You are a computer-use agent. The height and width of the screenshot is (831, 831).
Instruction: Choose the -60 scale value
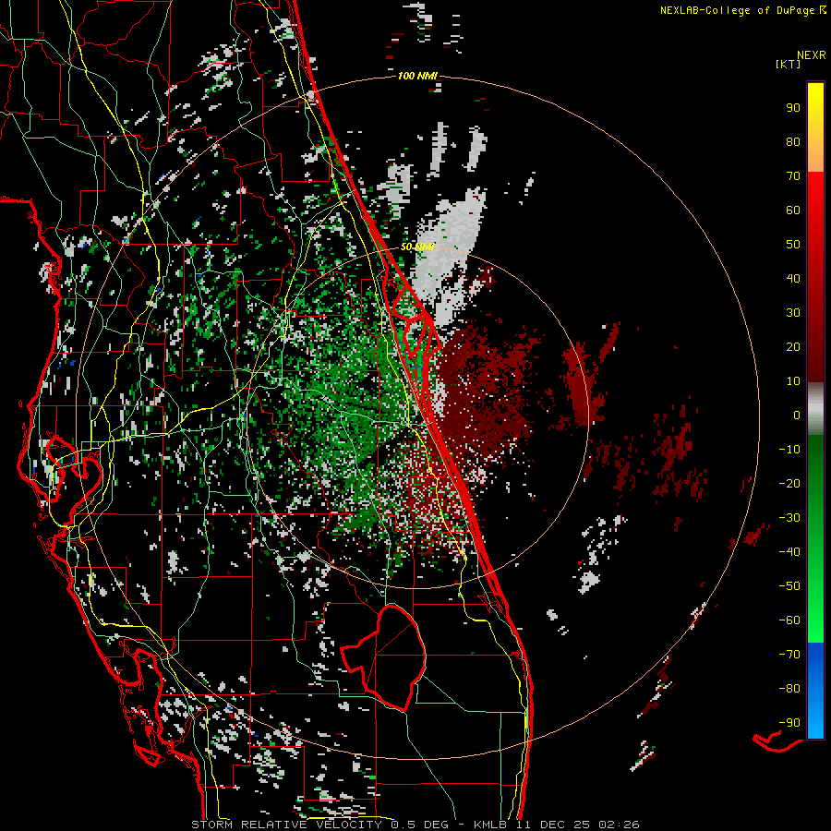pyautogui.click(x=789, y=620)
